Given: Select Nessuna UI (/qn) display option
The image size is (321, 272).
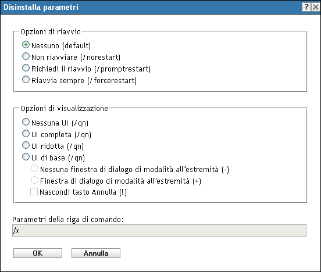Looking at the screenshot, I should 26,122.
